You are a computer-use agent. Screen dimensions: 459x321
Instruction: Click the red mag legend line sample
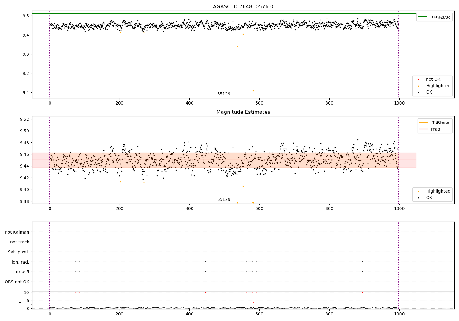coord(424,129)
